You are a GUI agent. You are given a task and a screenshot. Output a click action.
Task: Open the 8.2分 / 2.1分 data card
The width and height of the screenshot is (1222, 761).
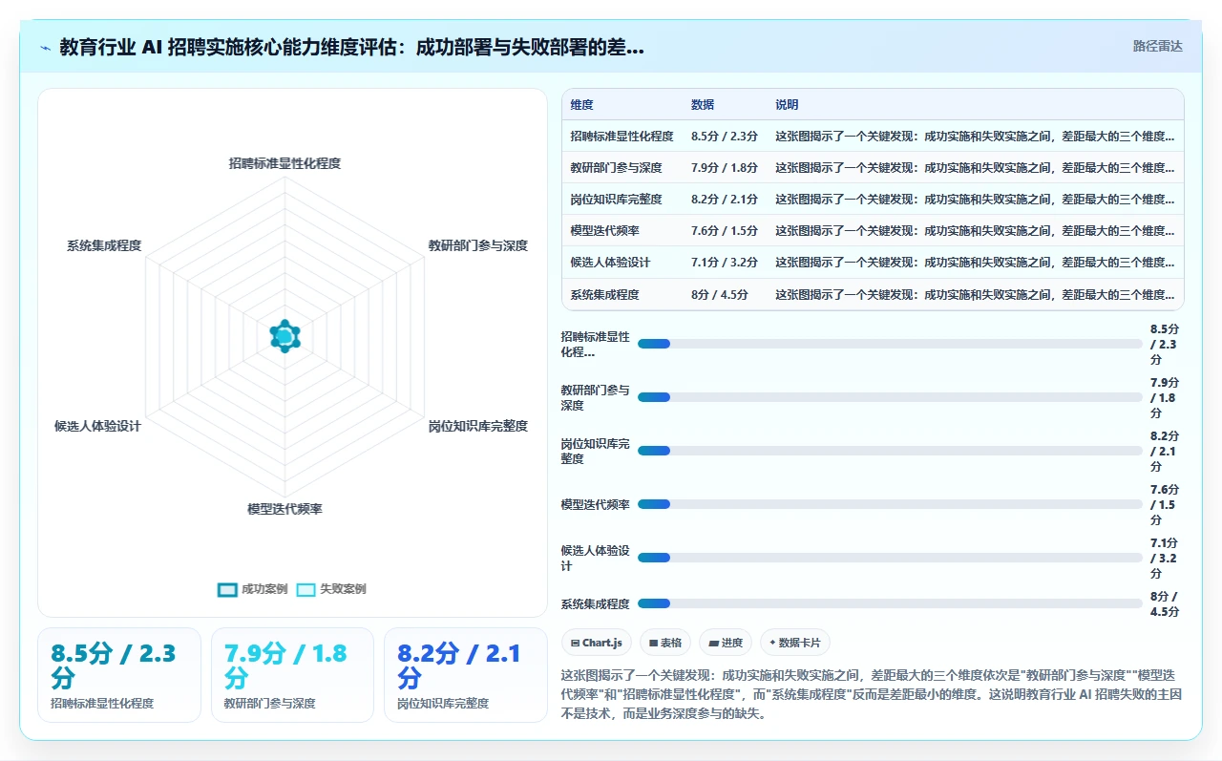tap(466, 675)
